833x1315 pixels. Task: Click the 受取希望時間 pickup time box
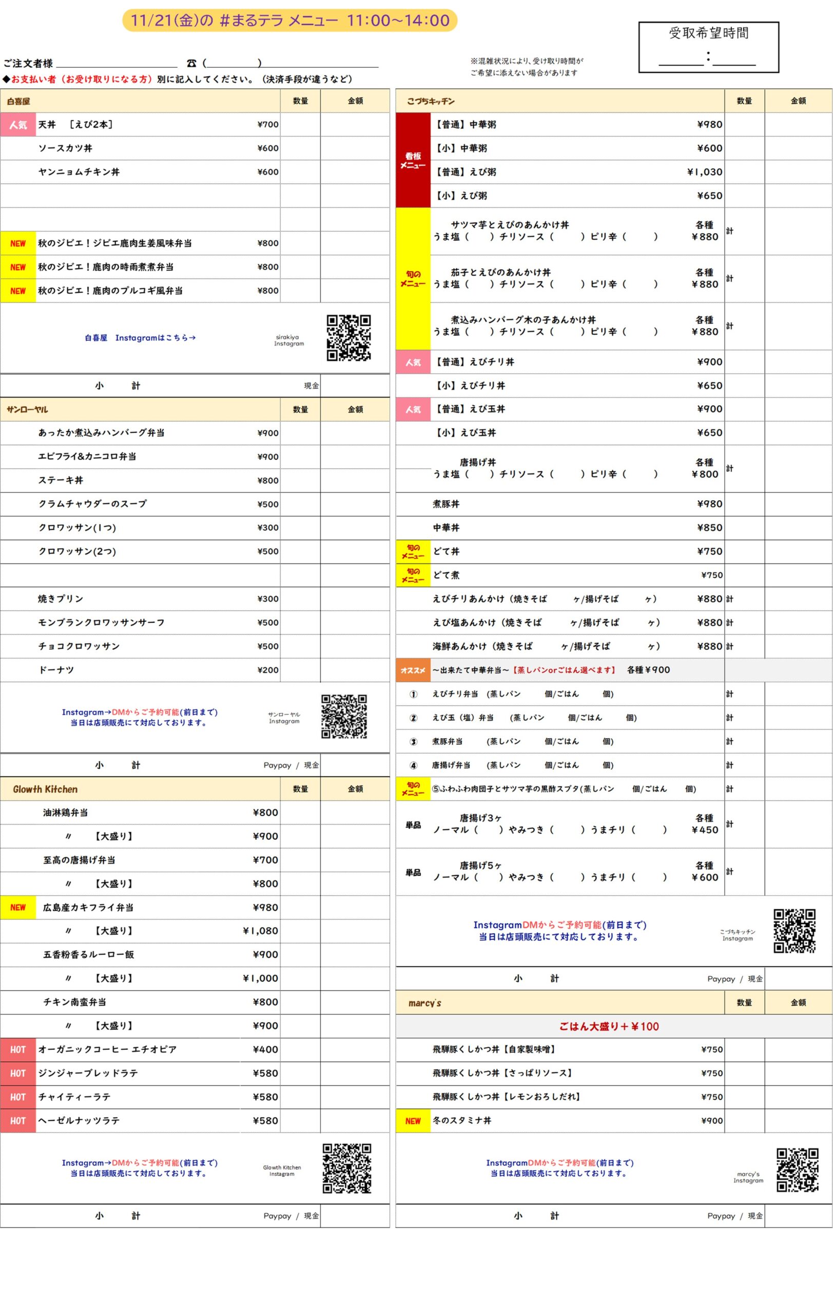(x=708, y=47)
